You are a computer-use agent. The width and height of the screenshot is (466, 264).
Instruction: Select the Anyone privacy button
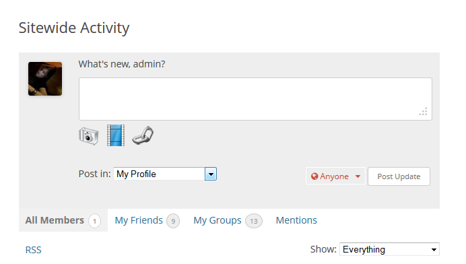click(x=335, y=176)
